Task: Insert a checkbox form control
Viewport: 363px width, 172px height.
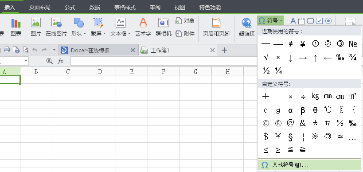Action: coord(319,21)
